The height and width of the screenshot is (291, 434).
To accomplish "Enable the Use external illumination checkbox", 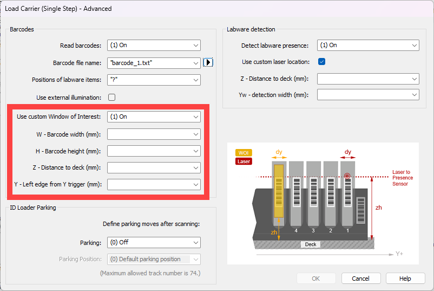I will click(112, 98).
